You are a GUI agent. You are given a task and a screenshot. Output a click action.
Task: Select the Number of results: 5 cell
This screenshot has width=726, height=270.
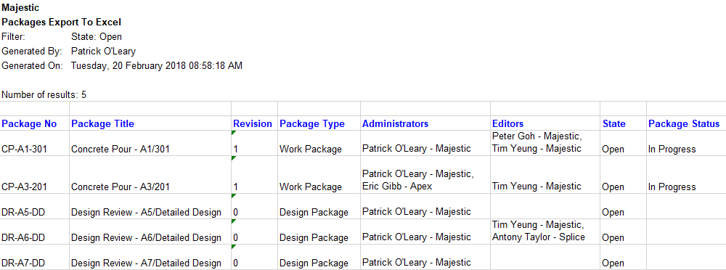click(x=44, y=95)
